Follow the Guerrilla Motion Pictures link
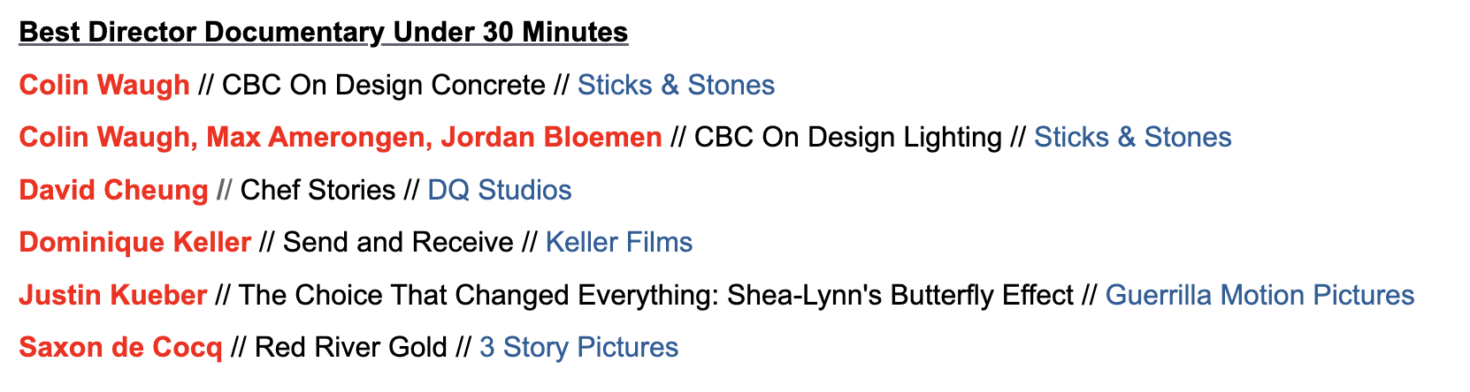 tap(1259, 295)
